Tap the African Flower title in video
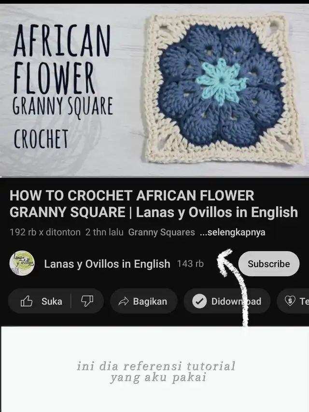The height and width of the screenshot is (412, 309). (62, 59)
